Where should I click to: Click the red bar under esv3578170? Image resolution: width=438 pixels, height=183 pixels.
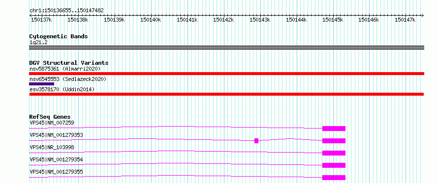point(226,94)
